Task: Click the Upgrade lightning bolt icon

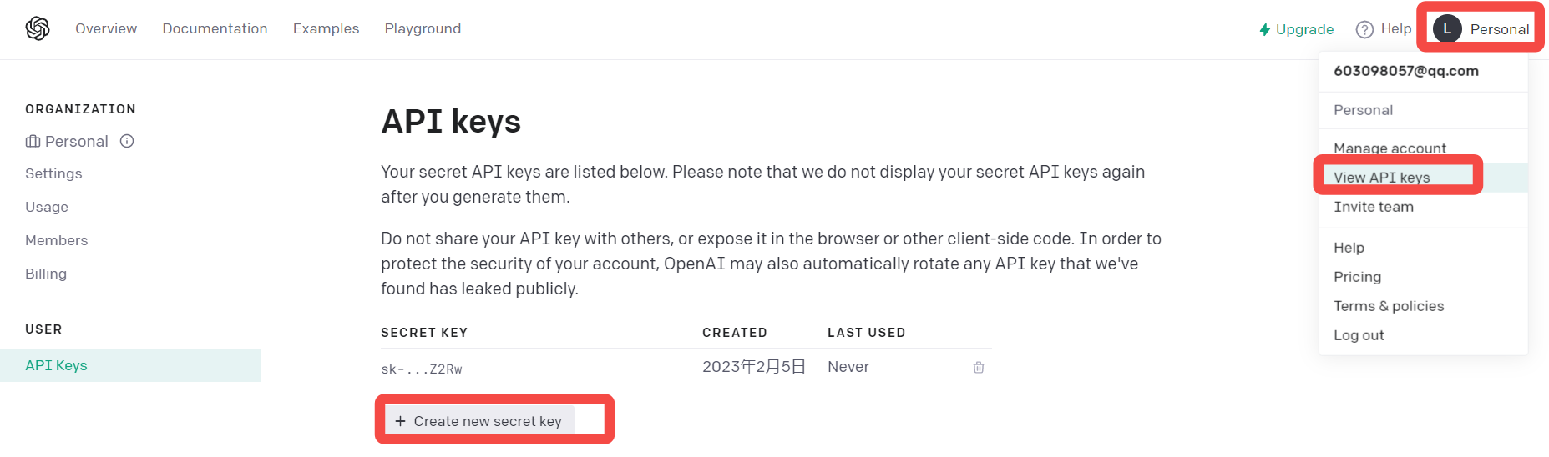Action: [1265, 29]
